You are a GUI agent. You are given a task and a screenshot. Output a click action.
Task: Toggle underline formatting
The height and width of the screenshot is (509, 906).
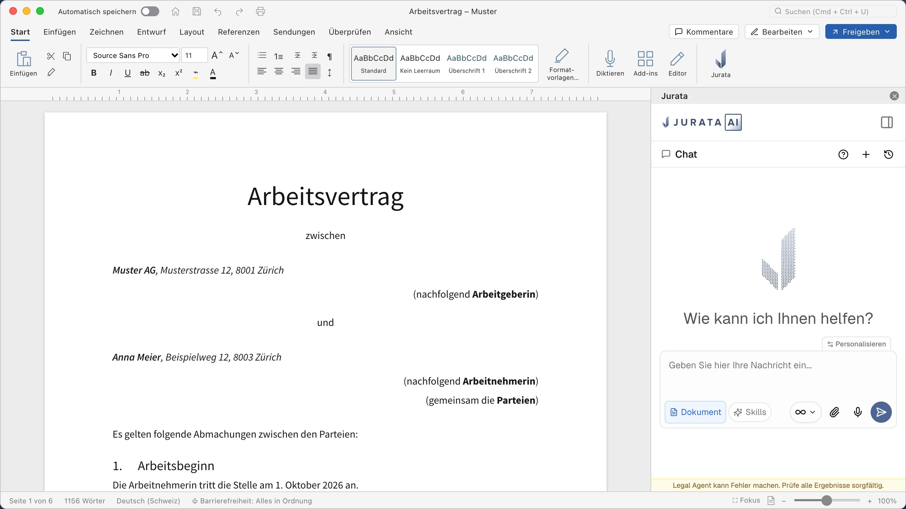pyautogui.click(x=128, y=73)
